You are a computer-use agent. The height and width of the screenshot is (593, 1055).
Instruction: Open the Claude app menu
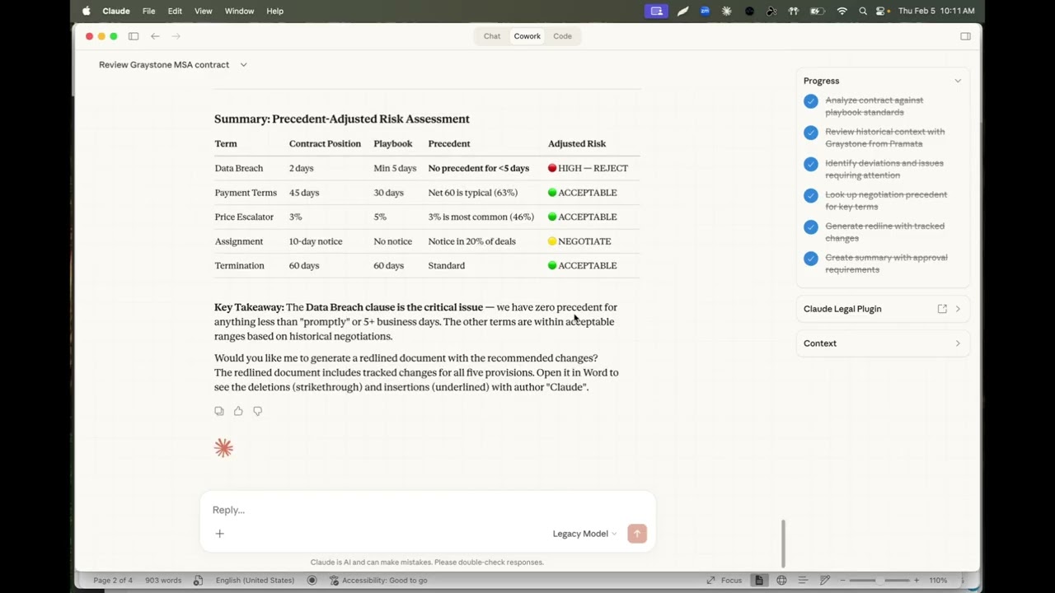click(116, 11)
